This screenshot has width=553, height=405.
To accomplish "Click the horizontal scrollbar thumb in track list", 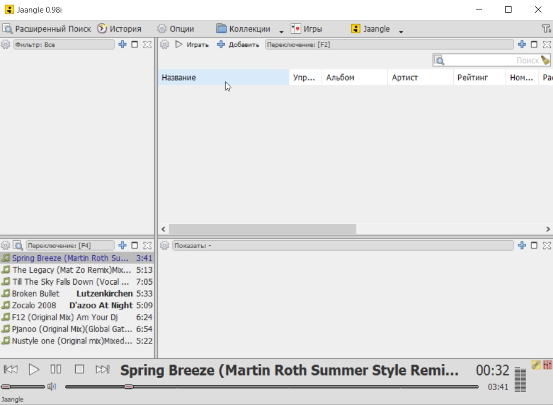I will click(x=263, y=229).
